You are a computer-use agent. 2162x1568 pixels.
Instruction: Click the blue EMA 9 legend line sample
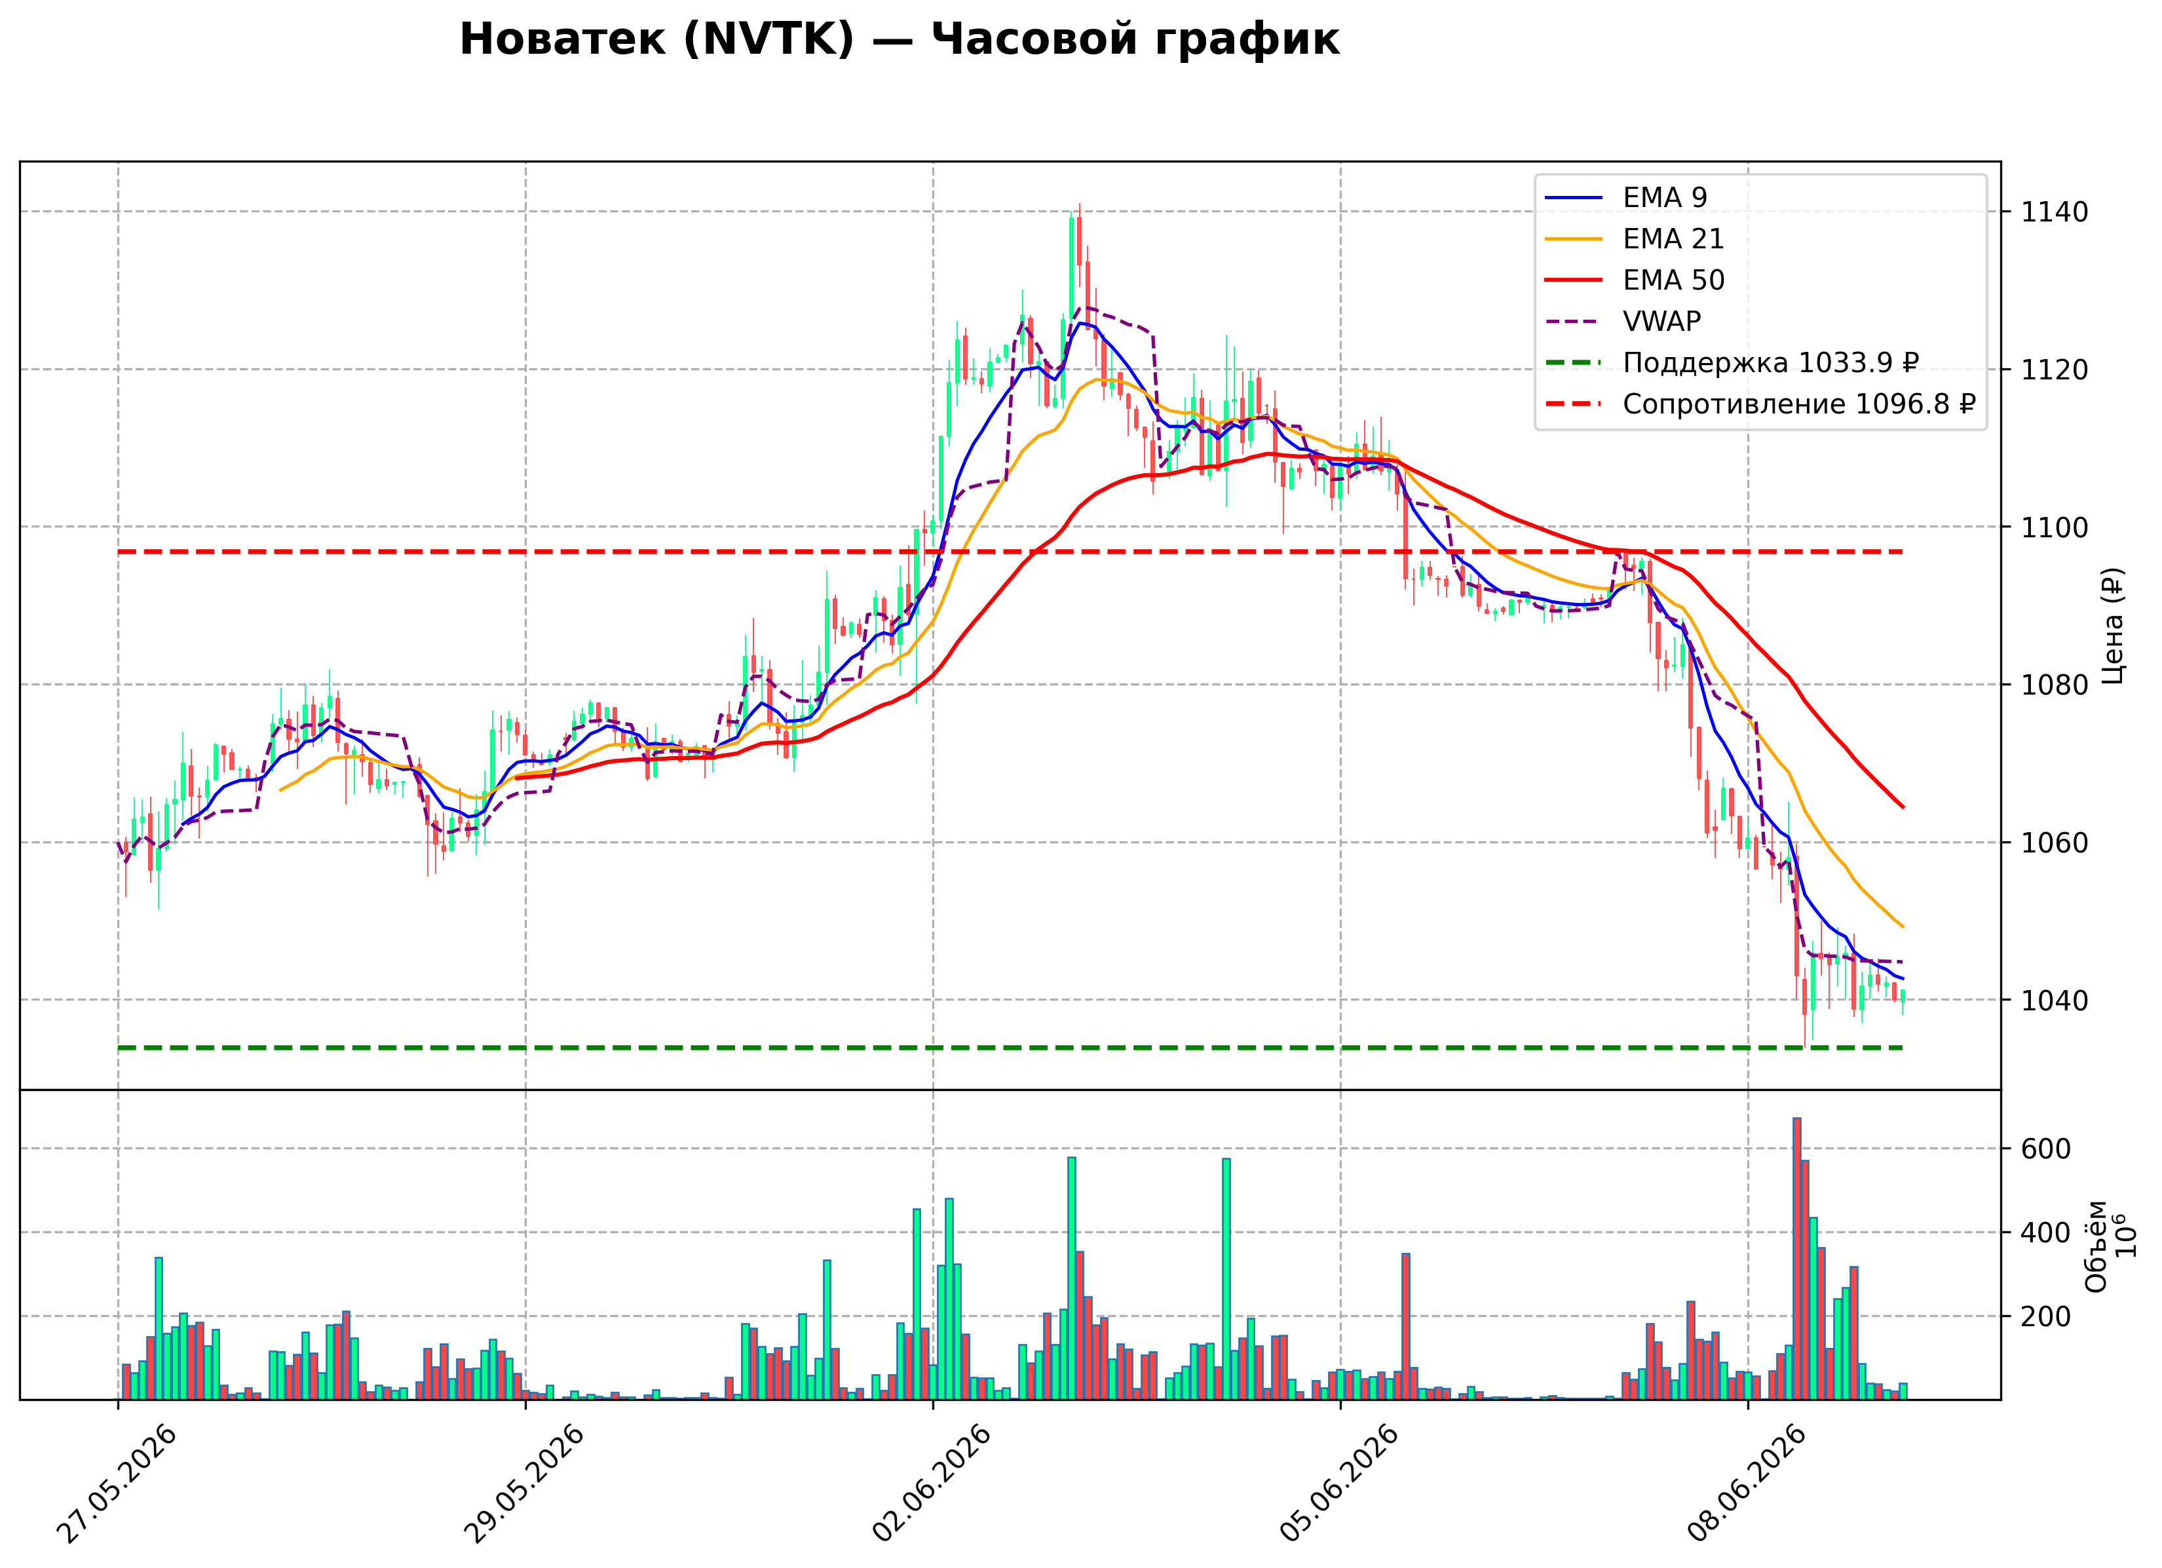(x=1574, y=197)
